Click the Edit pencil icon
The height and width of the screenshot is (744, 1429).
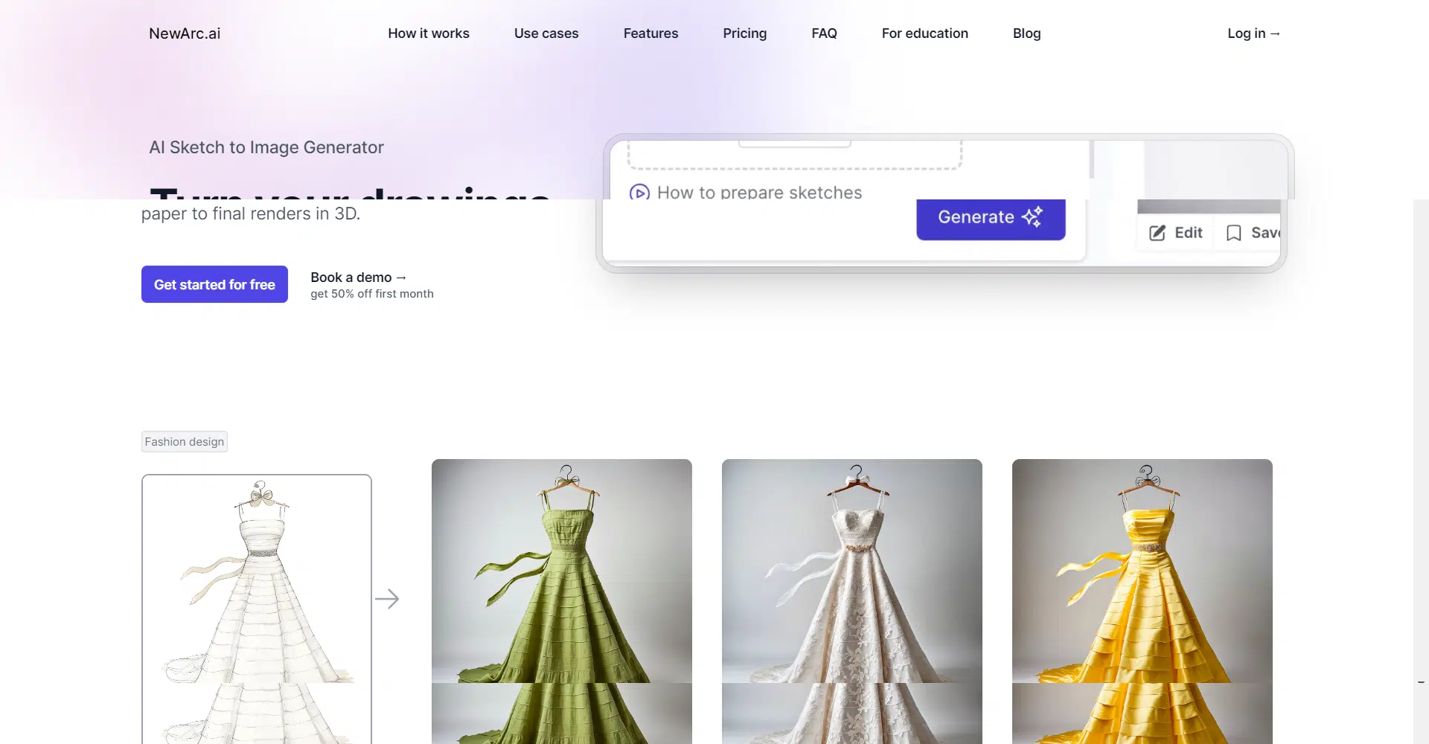point(1157,233)
